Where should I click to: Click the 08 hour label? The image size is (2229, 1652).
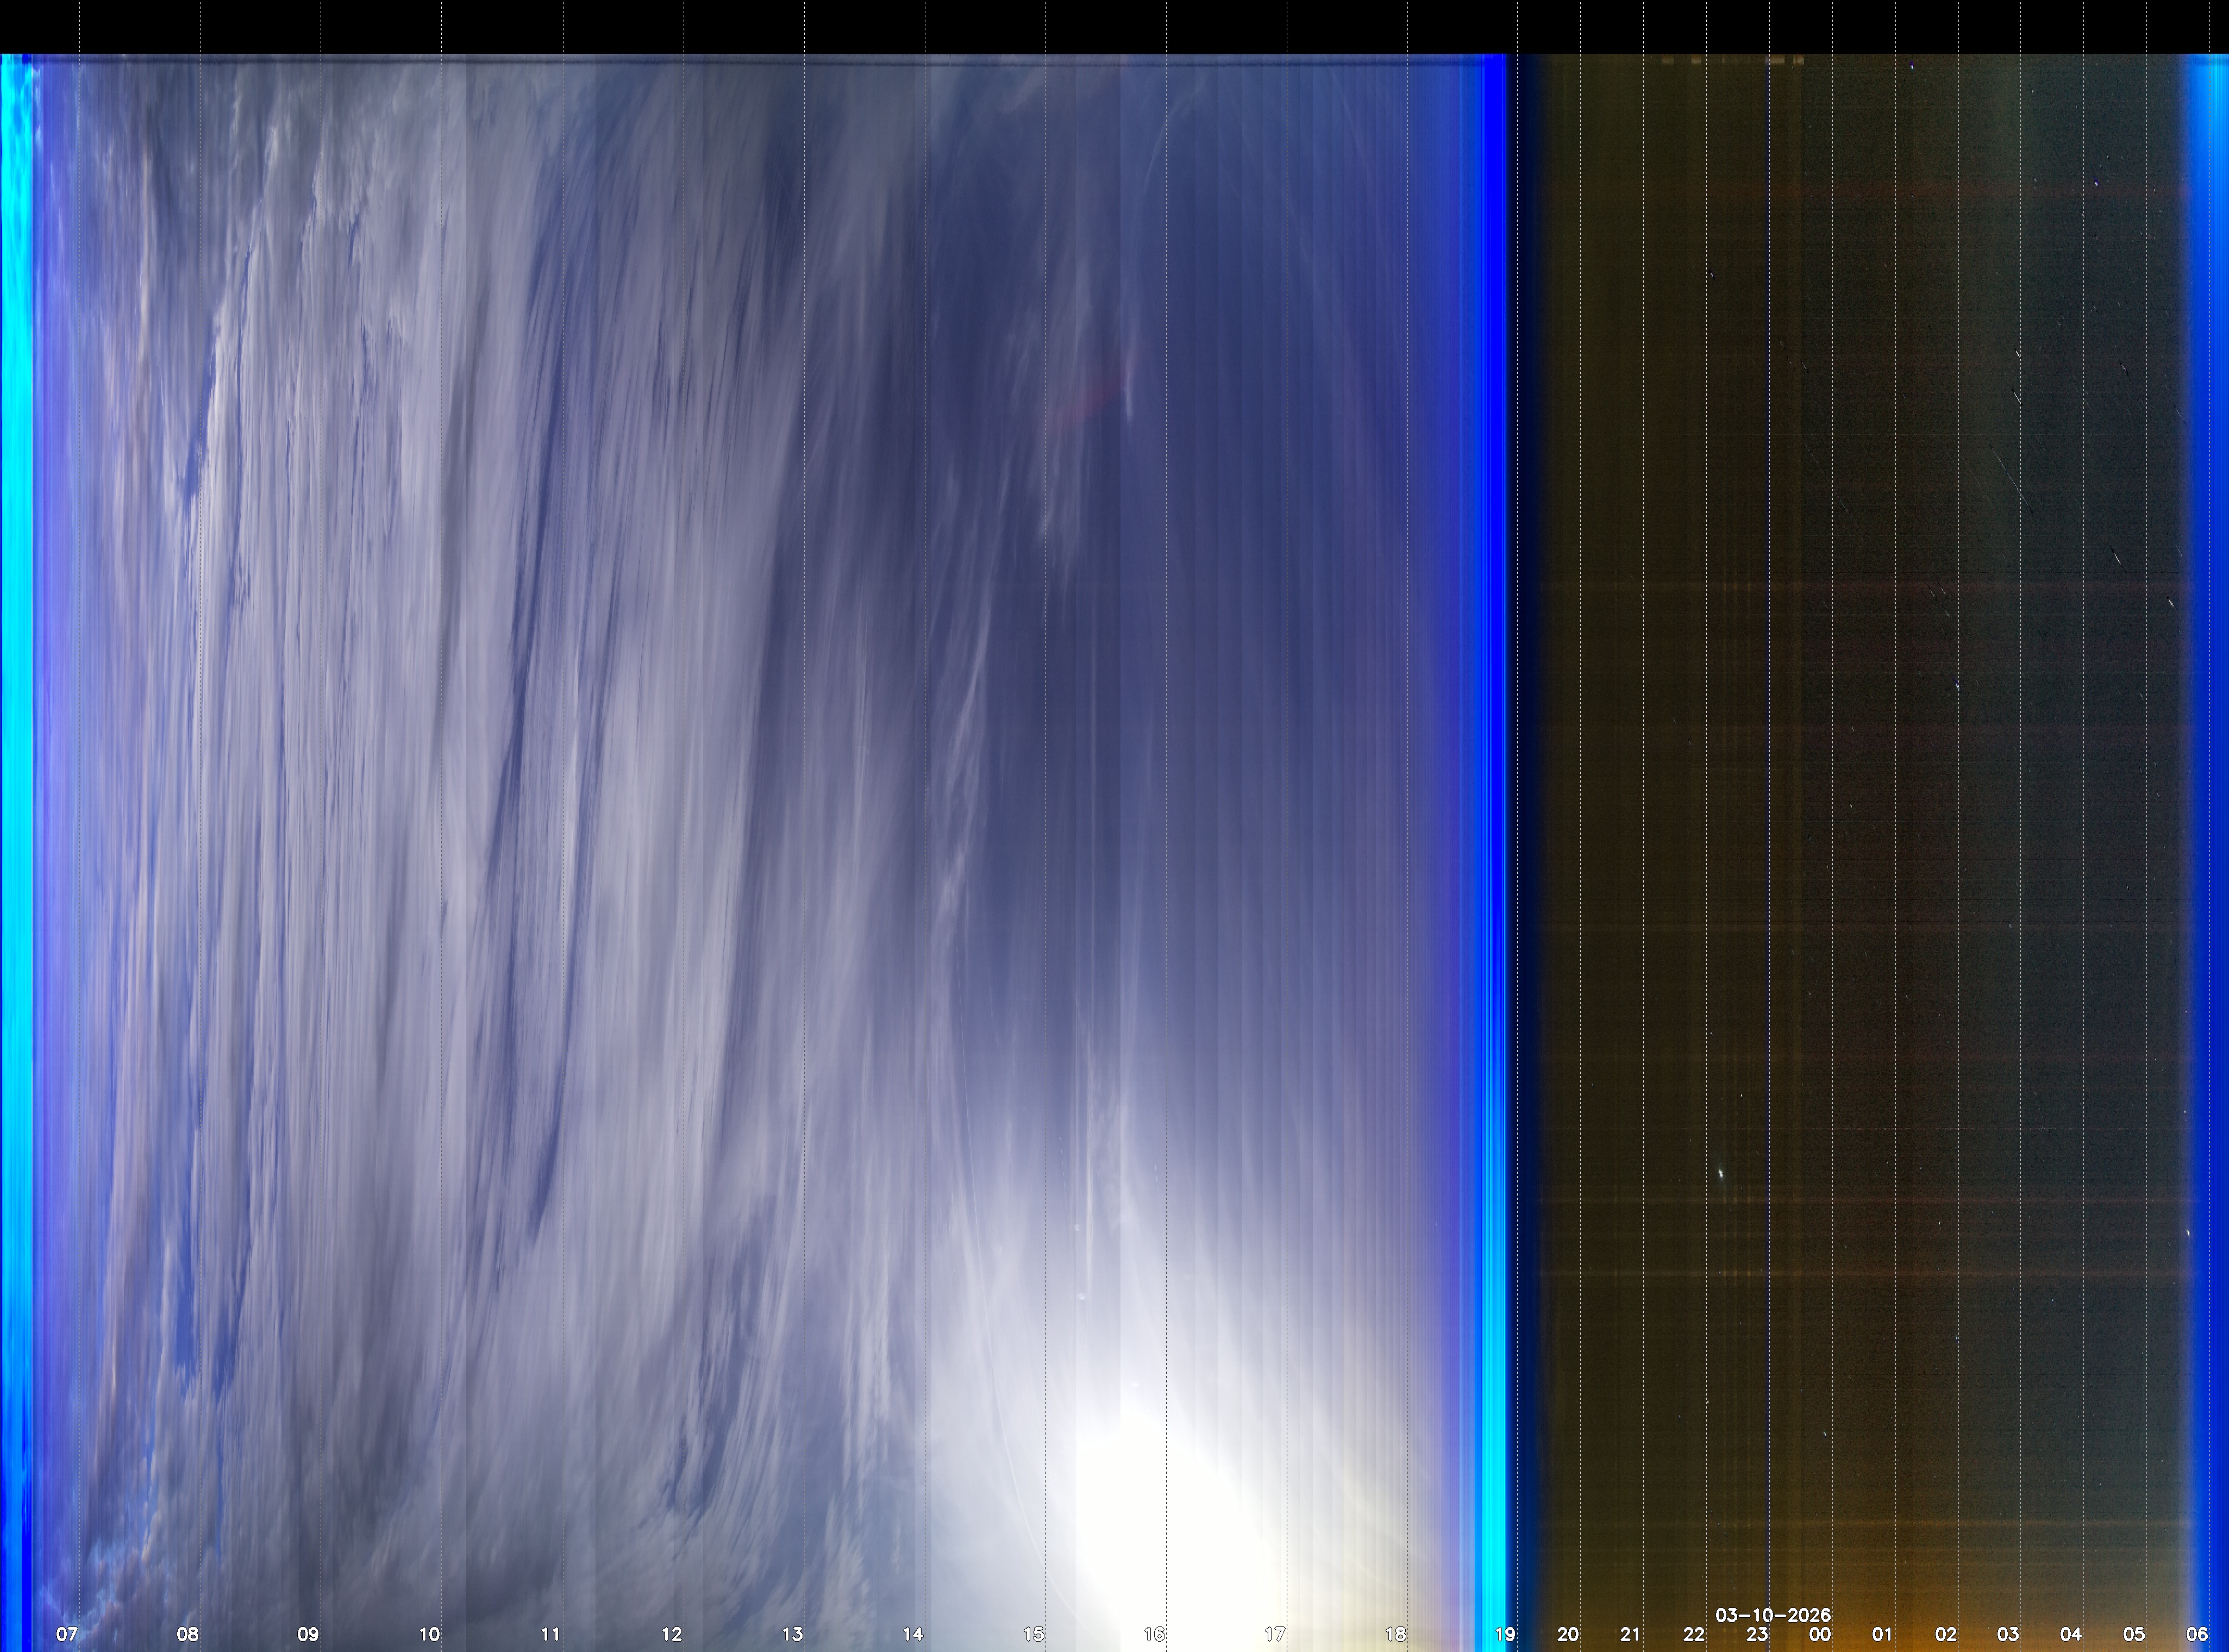pyautogui.click(x=187, y=1634)
